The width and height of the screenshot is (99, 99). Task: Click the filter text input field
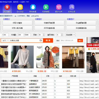[68, 40]
